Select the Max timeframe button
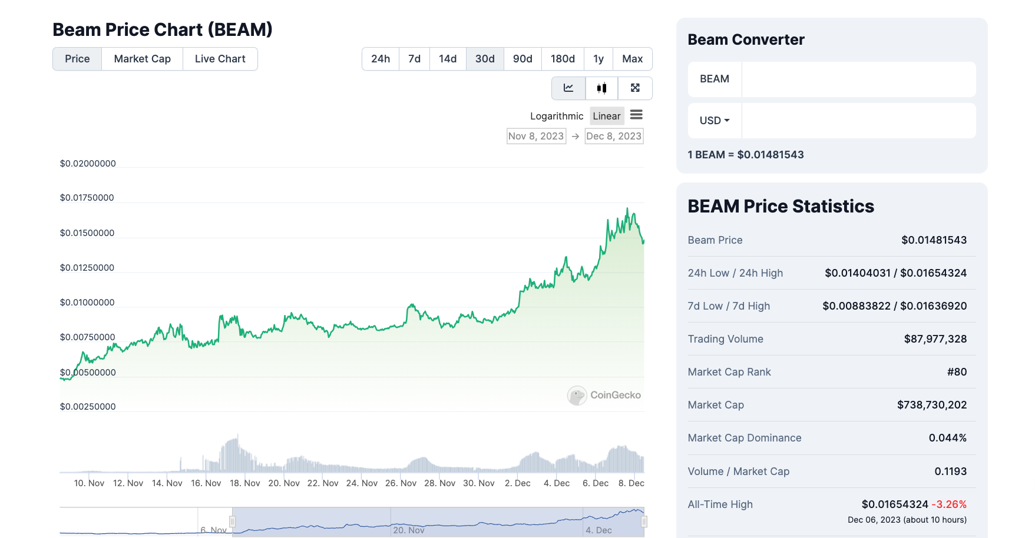 [x=632, y=59]
